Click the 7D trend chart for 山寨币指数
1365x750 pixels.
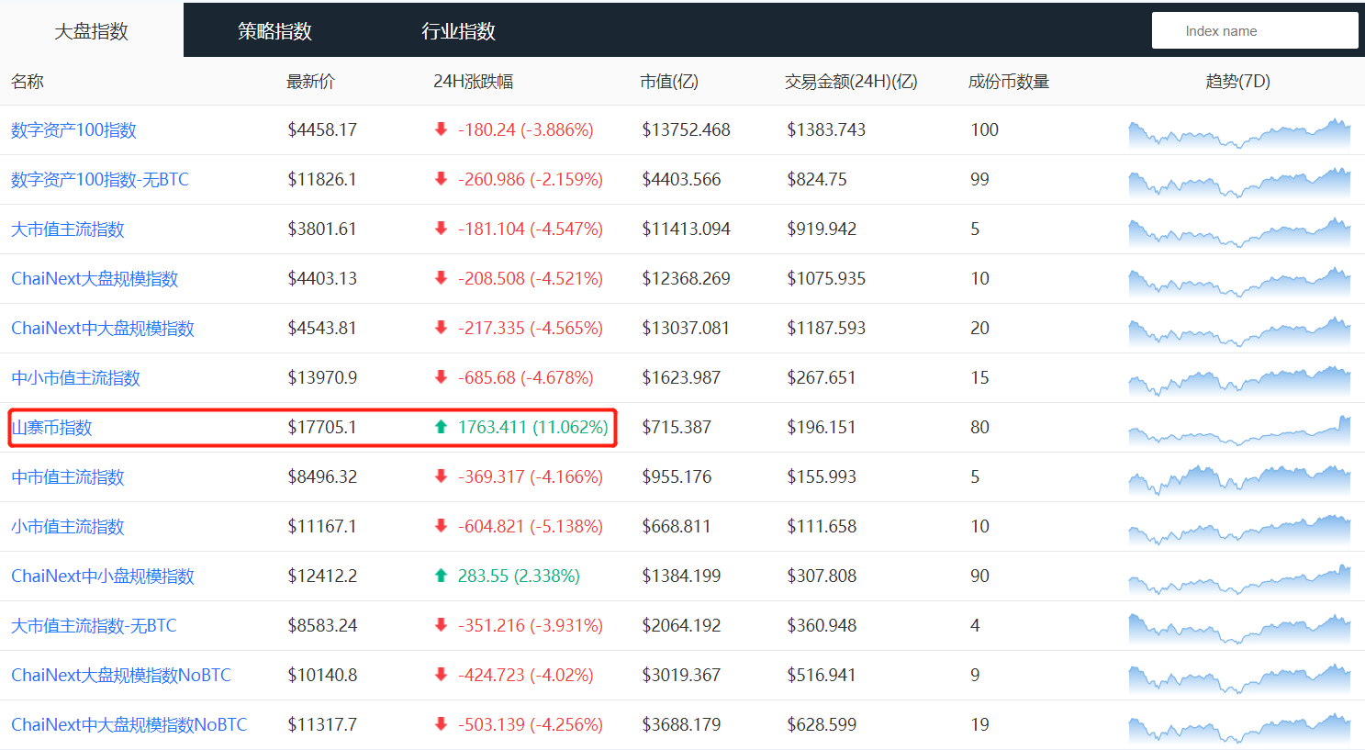[x=1238, y=430]
